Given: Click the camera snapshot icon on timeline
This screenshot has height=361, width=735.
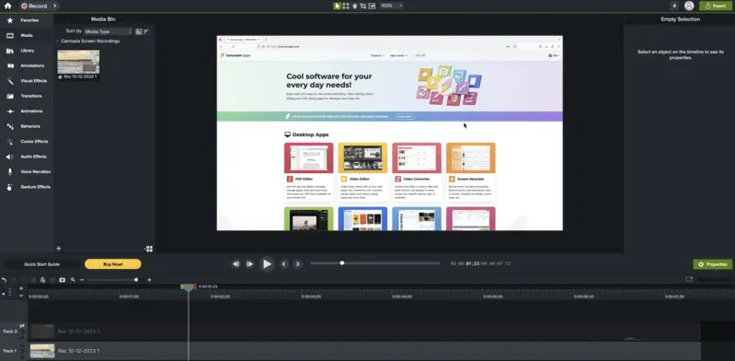Looking at the screenshot, I should 62,280.
